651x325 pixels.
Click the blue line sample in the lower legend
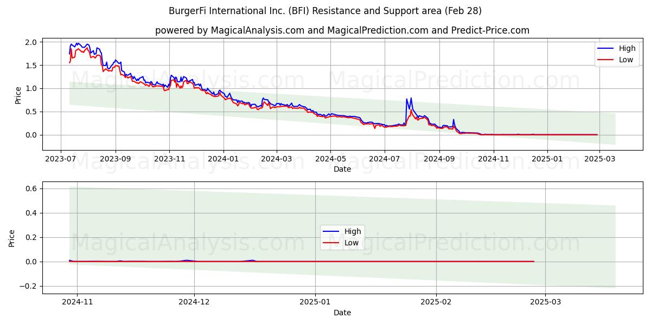[x=331, y=232]
